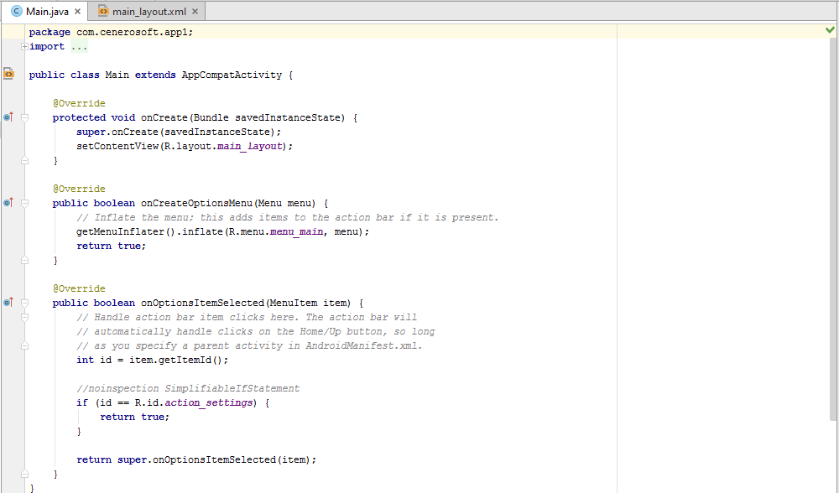
Task: Click the override gutter icon beside onCreate
Action: tap(6, 117)
